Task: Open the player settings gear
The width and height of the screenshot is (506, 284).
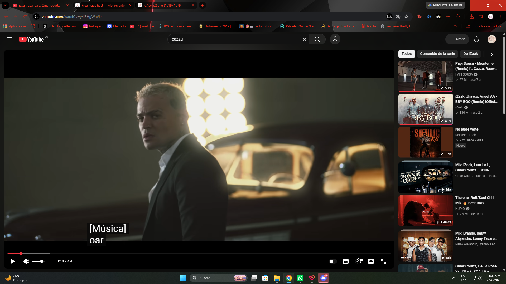Action: pyautogui.click(x=358, y=261)
